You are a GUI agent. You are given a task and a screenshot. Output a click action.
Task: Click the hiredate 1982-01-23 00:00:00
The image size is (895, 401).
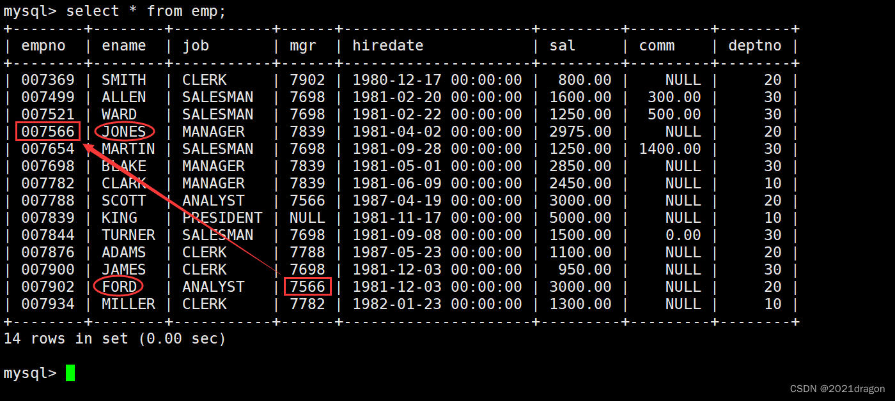pos(437,304)
